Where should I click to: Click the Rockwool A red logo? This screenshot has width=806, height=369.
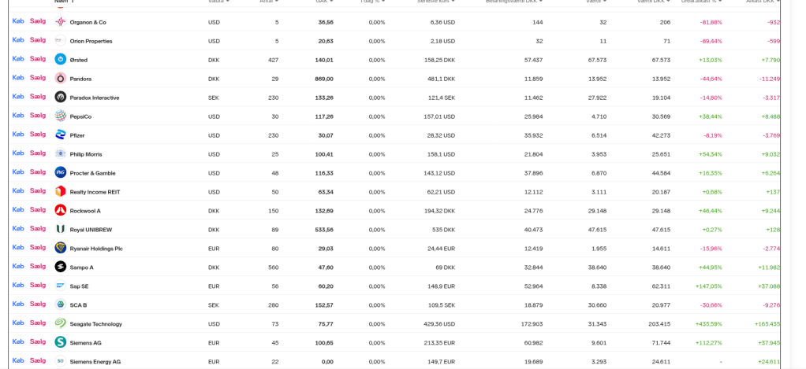point(61,210)
